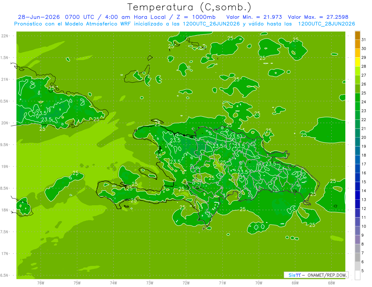Click the 31 value on color scale
Viewport: 372px width, 287px height.
coord(364,40)
